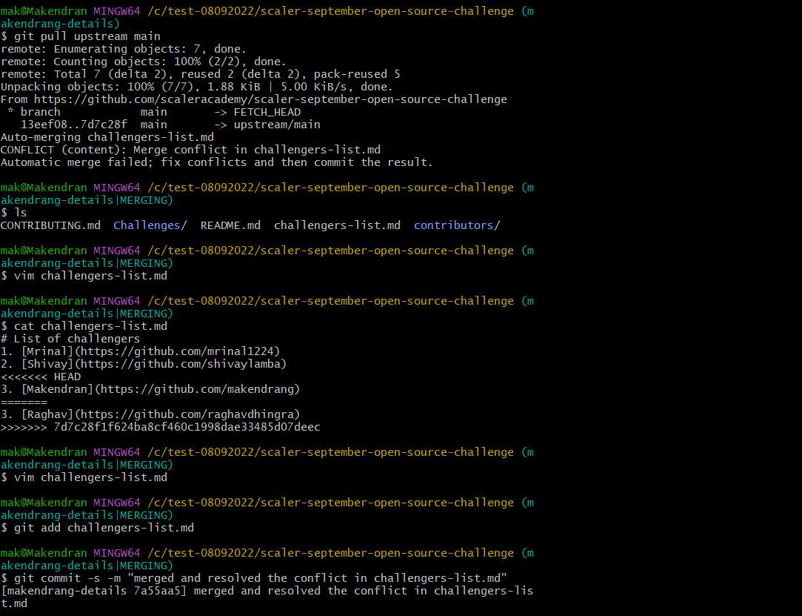Select 'CONTRIBUTING.md' in the ls output
The height and width of the screenshot is (616, 802).
pyautogui.click(x=50, y=225)
